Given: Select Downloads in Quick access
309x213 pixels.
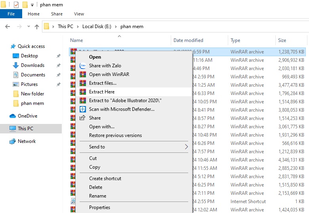Looking at the screenshot, I should pyautogui.click(x=32, y=65).
